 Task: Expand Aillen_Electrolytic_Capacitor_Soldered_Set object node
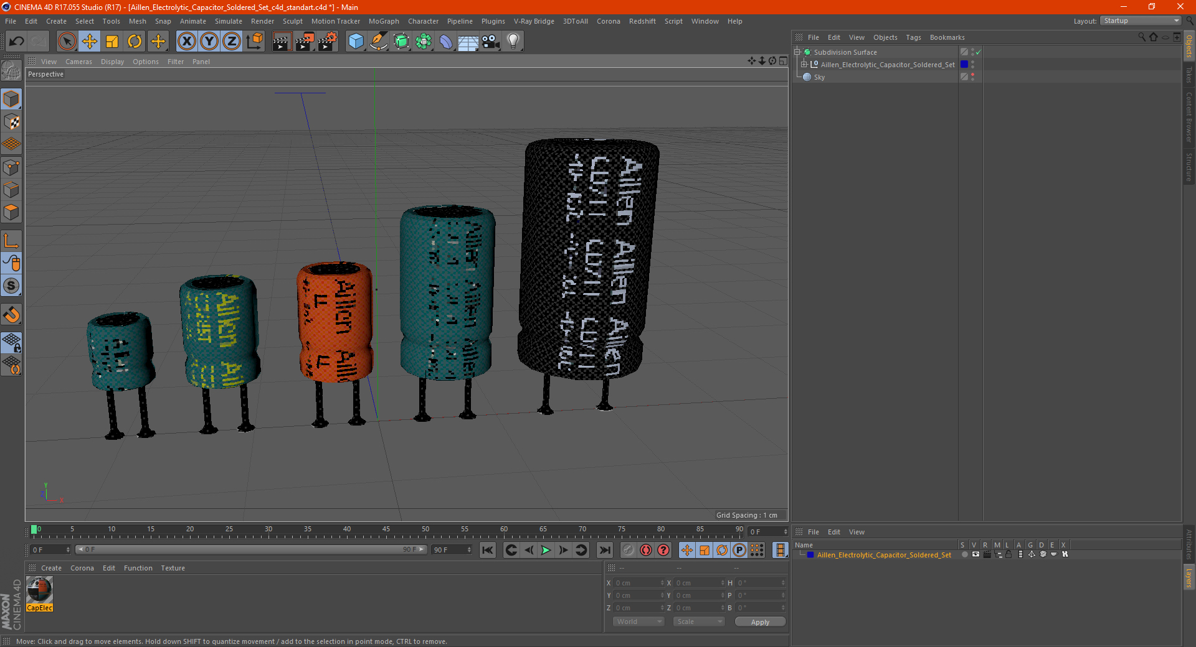click(x=804, y=65)
